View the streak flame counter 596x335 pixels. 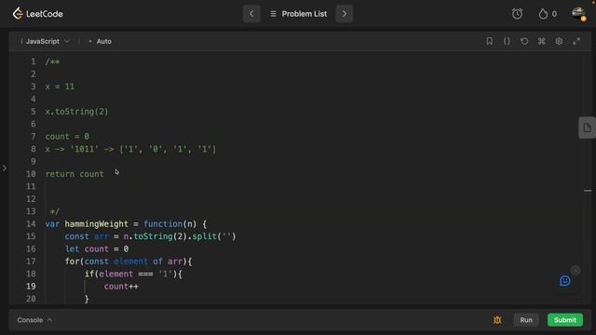click(548, 14)
